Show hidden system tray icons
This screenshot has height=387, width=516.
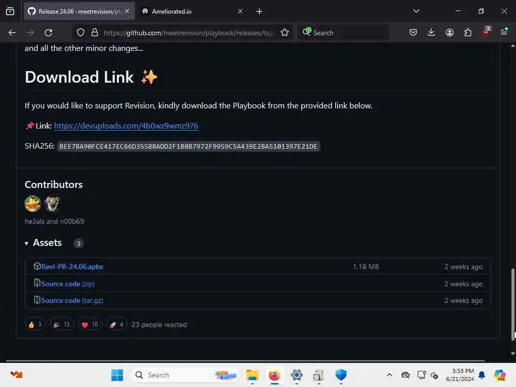390,375
